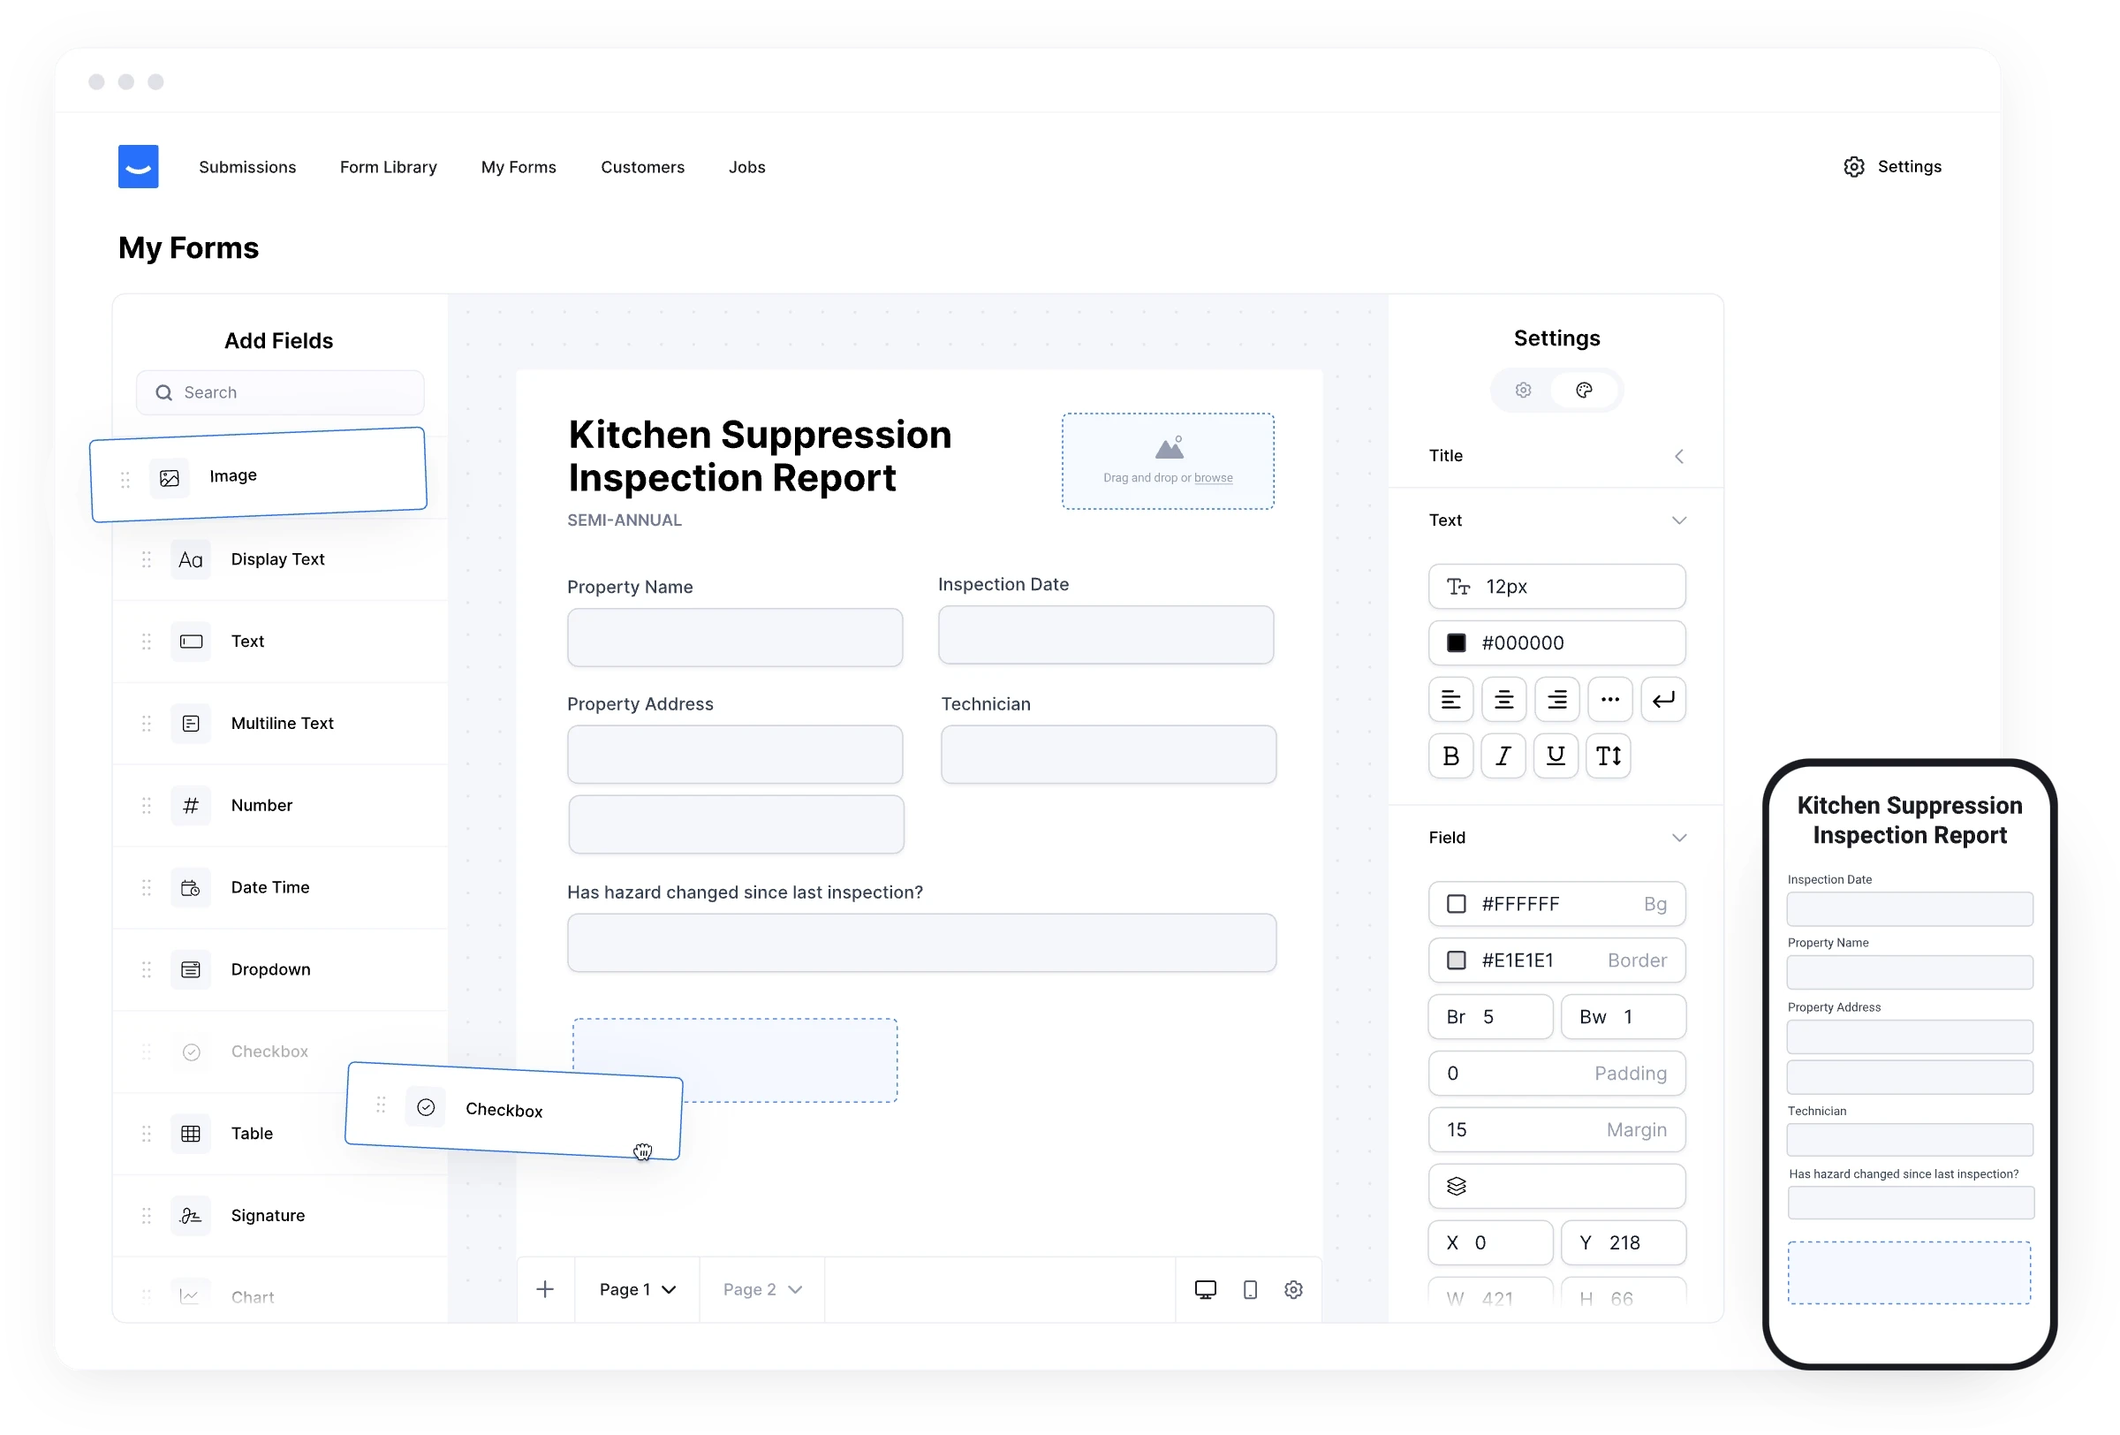Switch to the mobile preview icon
Screen dimensions: 2120x1435
tap(1250, 1289)
